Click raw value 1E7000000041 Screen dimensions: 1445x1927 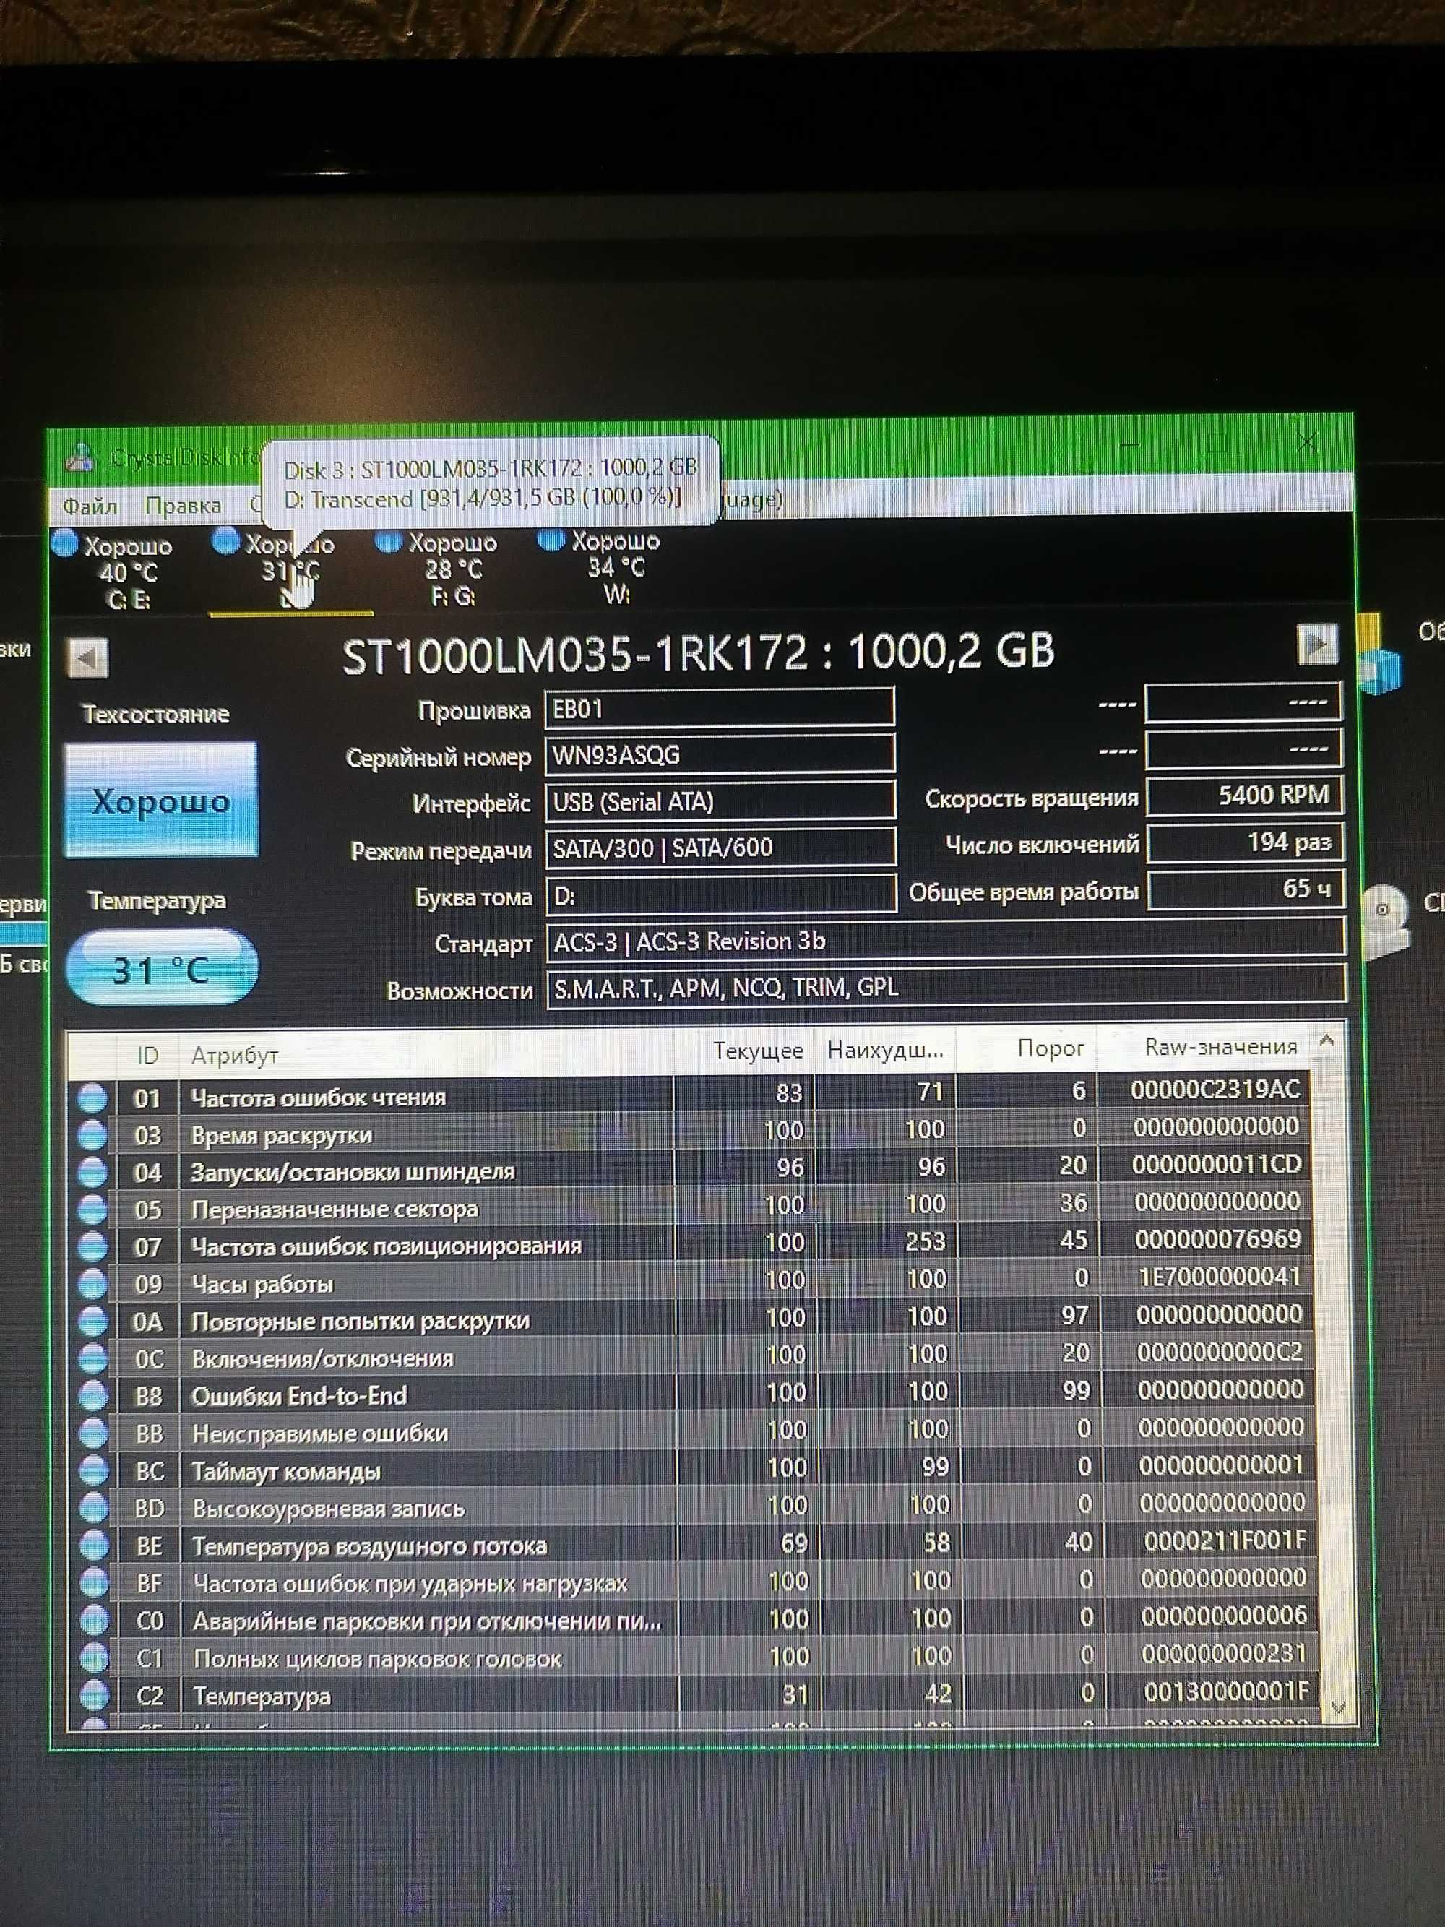point(1220,1277)
